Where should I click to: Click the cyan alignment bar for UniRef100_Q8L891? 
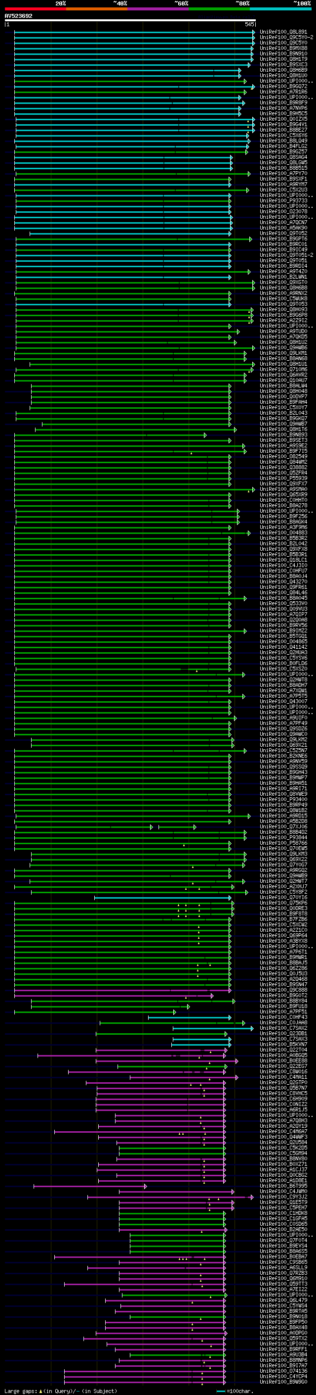click(134, 32)
